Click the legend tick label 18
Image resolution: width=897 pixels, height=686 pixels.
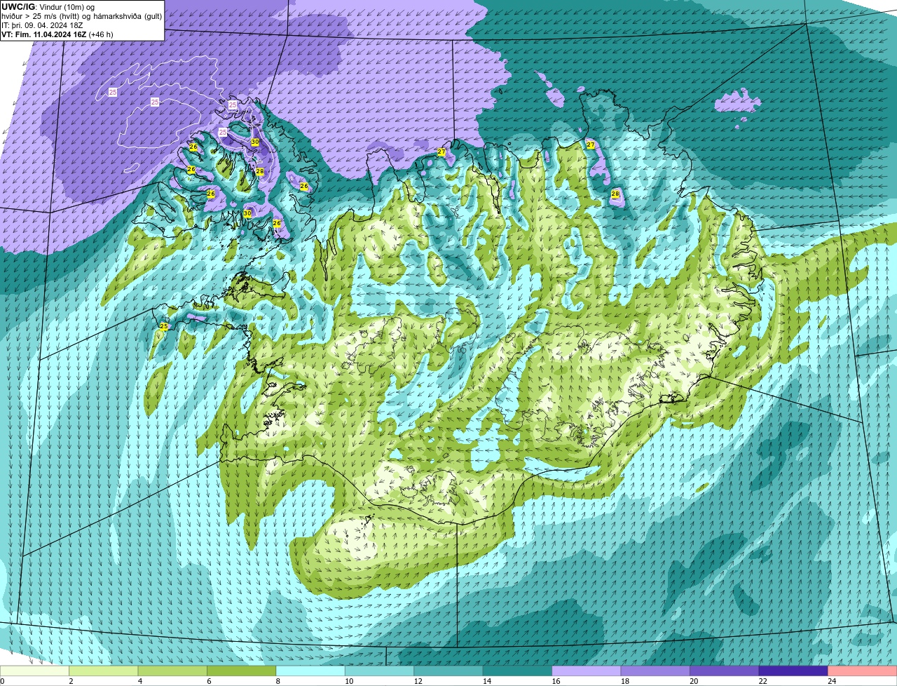pyautogui.click(x=624, y=681)
